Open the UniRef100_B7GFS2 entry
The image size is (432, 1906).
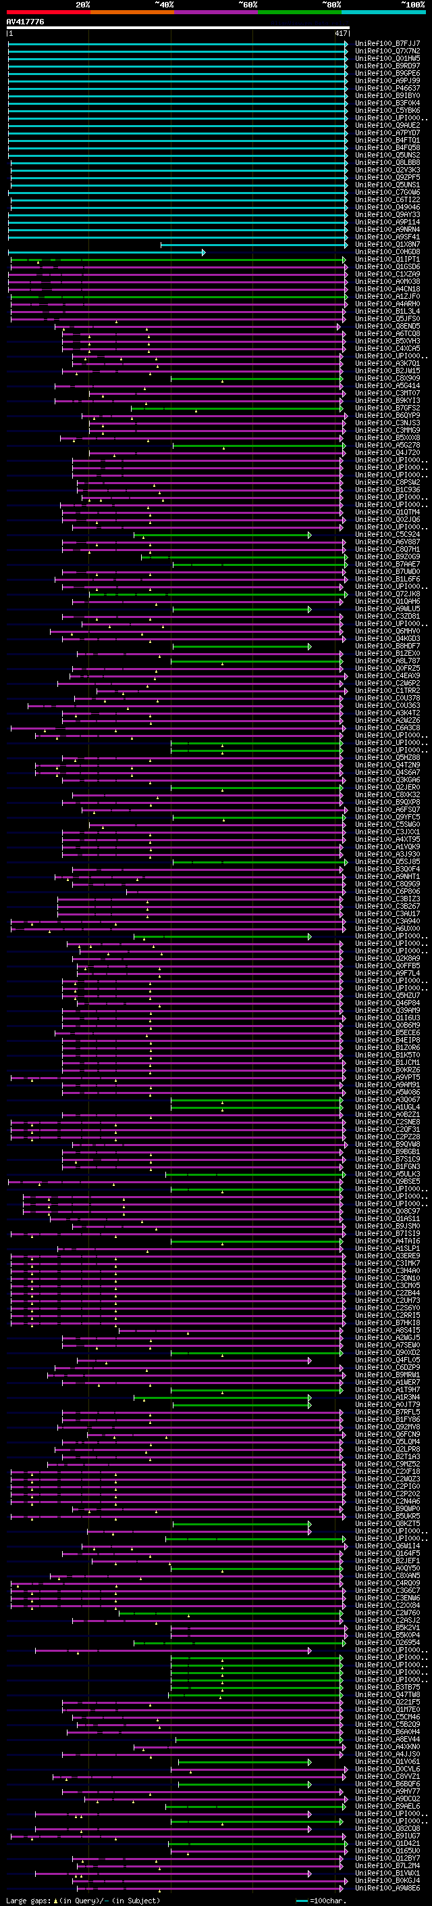(x=387, y=408)
